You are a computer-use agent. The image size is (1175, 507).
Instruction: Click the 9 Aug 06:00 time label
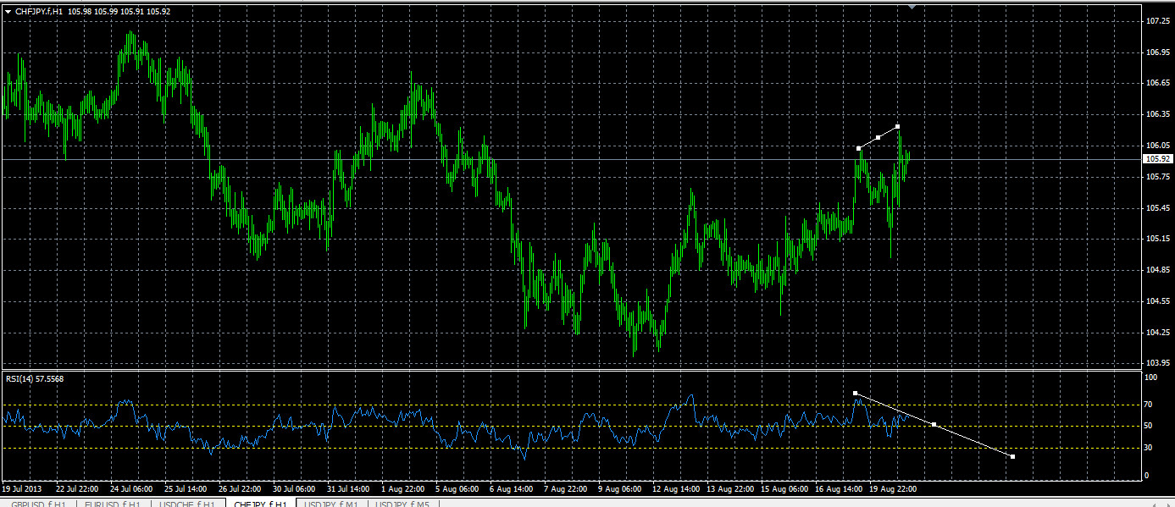click(x=620, y=488)
